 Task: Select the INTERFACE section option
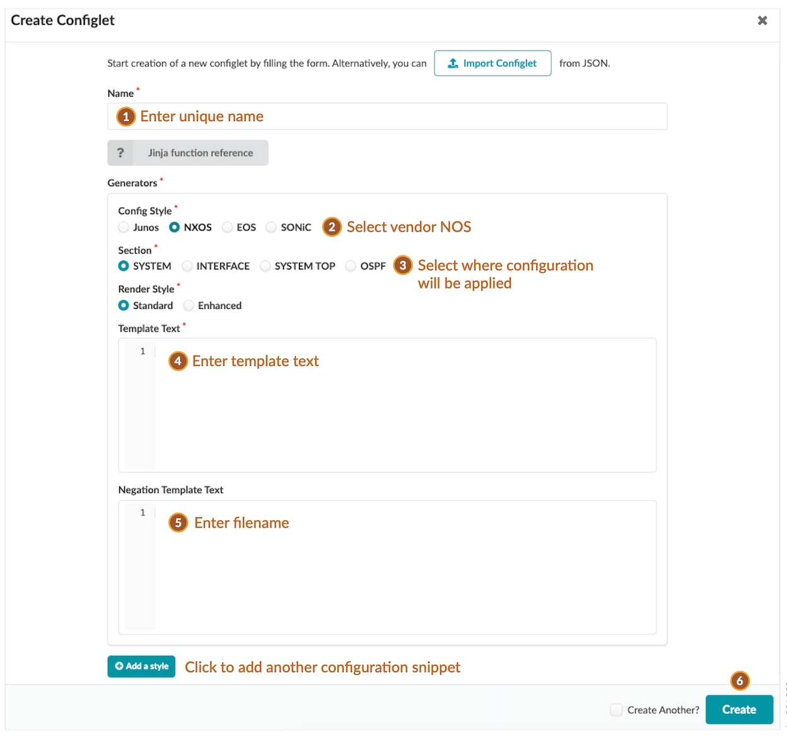point(187,266)
